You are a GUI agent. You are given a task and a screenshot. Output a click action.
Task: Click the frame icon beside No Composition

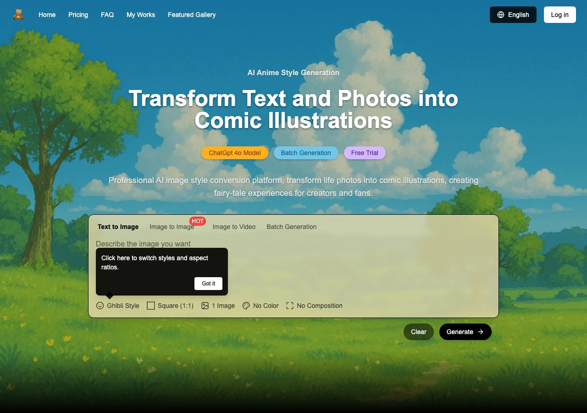pyautogui.click(x=290, y=306)
